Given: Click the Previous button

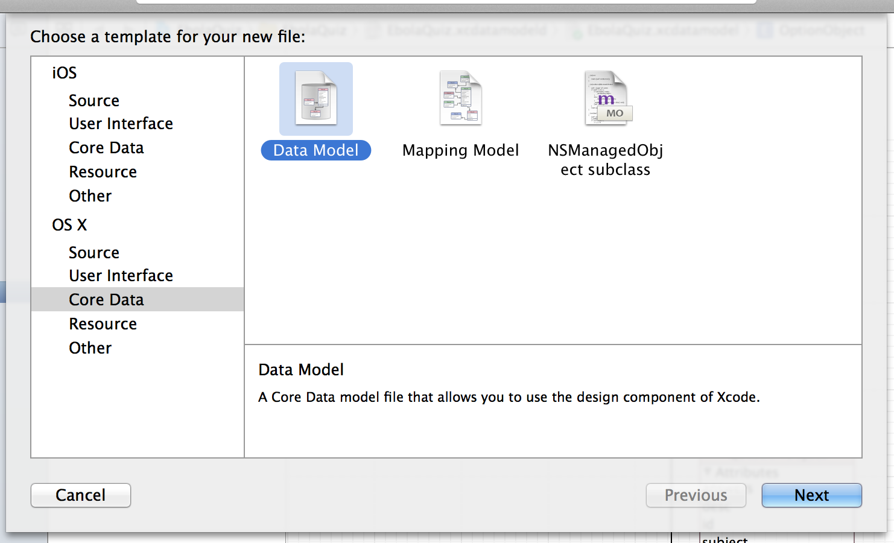Looking at the screenshot, I should [696, 495].
